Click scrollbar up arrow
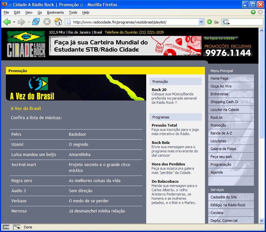Viewport: 266px width, 232px height. point(261,31)
